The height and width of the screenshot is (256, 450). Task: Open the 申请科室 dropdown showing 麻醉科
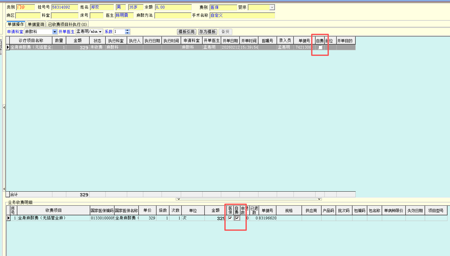(x=55, y=32)
